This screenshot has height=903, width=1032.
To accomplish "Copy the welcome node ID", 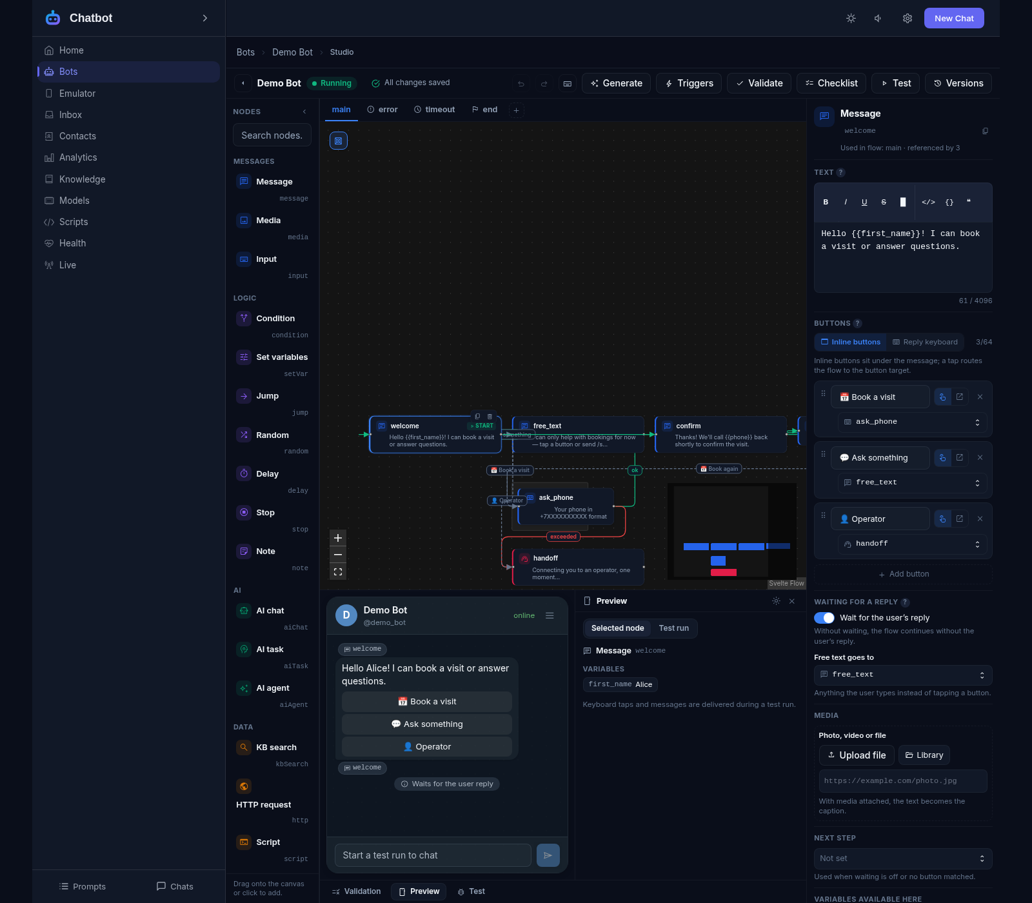I will pos(985,131).
